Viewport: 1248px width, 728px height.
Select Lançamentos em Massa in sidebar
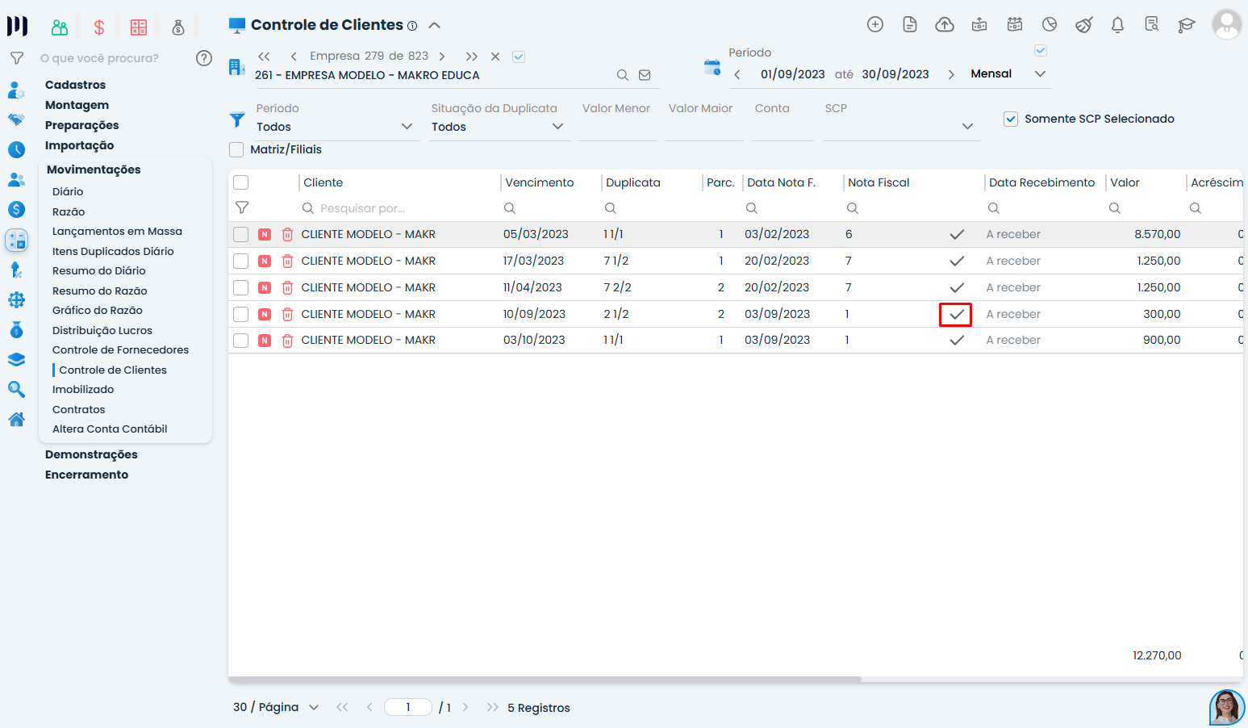click(x=117, y=232)
